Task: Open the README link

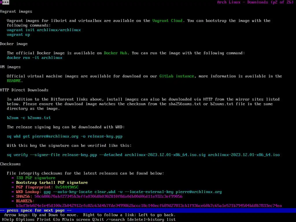Action: [x=14, y=81]
